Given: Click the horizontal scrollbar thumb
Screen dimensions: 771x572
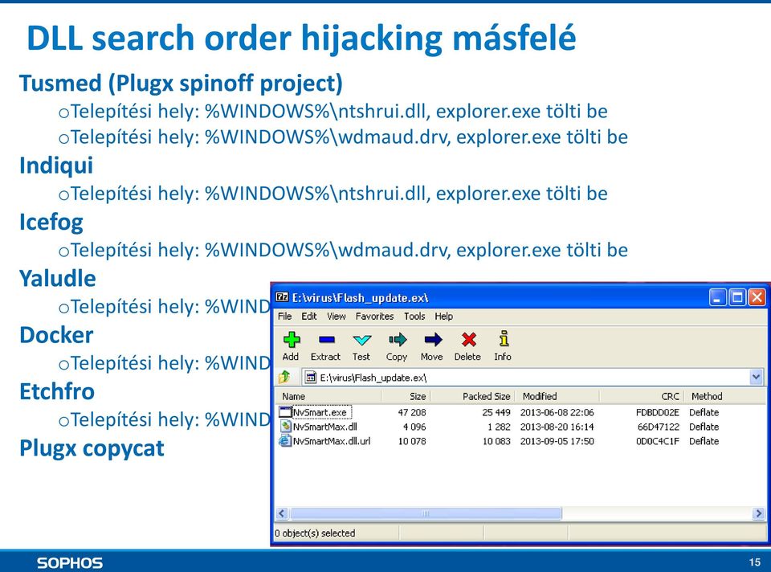Looking at the screenshot, I should (426, 513).
